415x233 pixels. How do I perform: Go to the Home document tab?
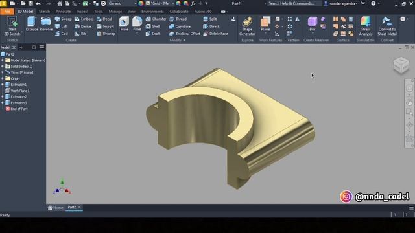[x=56, y=208]
